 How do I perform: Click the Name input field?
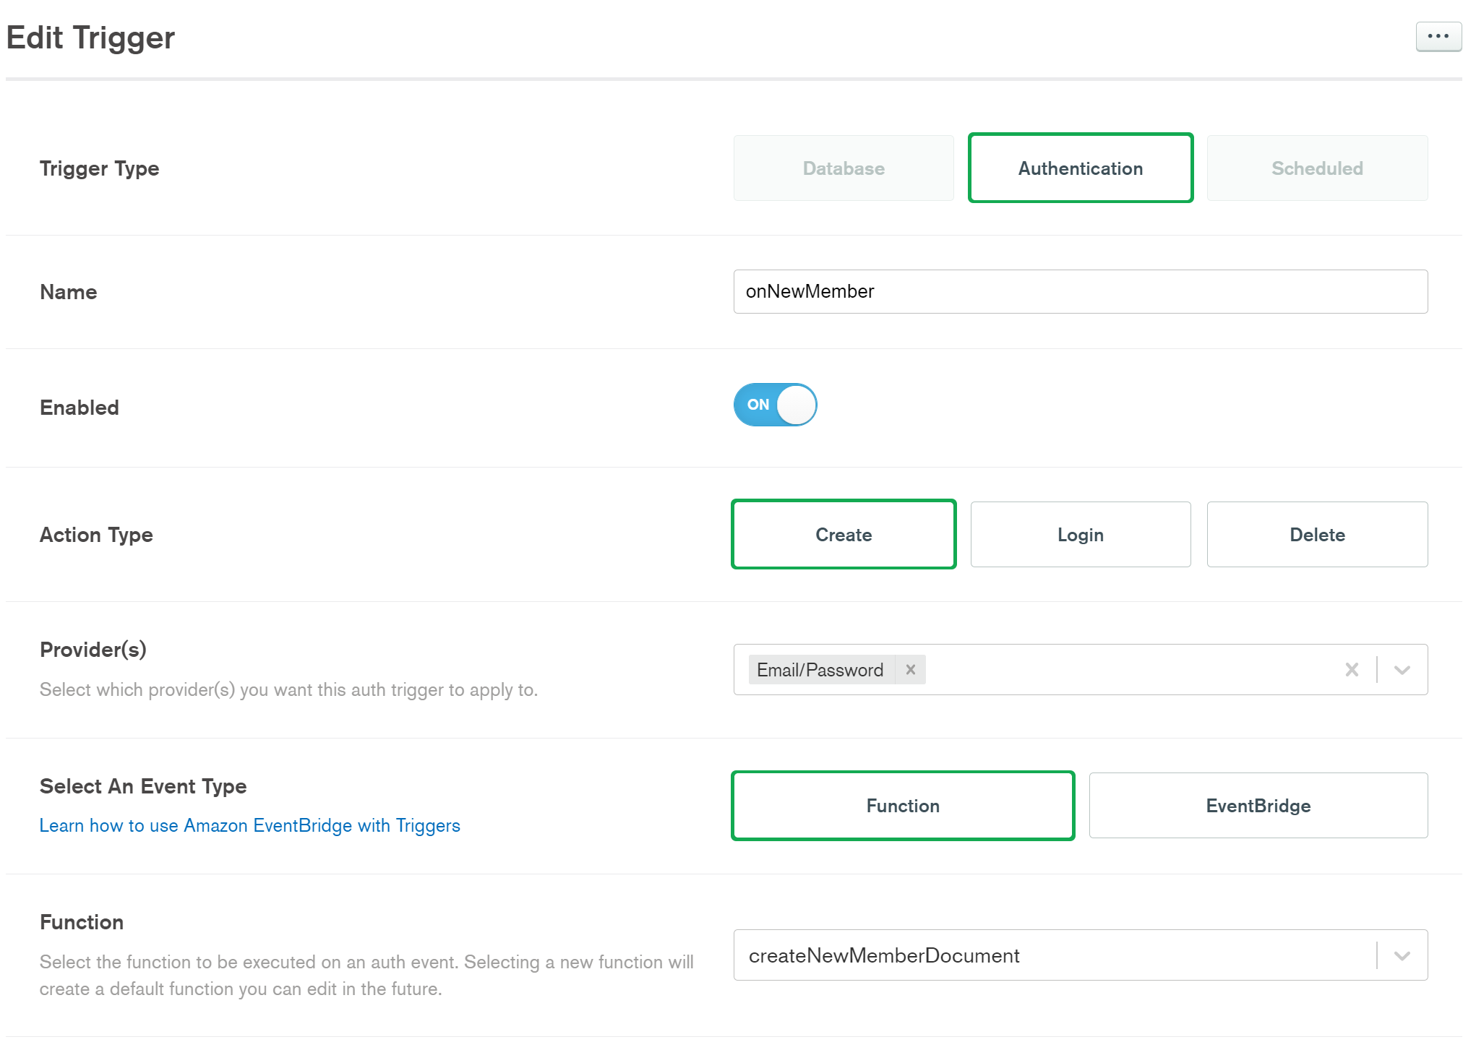click(x=1081, y=292)
